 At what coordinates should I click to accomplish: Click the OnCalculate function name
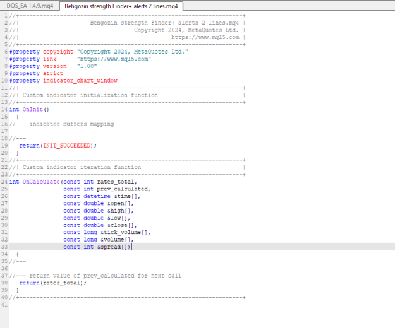[x=41, y=182]
